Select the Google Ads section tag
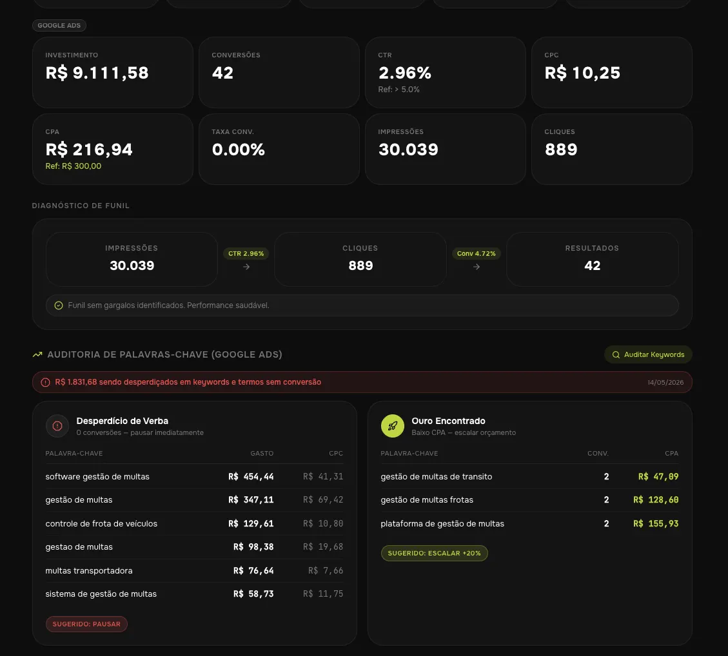 click(x=59, y=26)
